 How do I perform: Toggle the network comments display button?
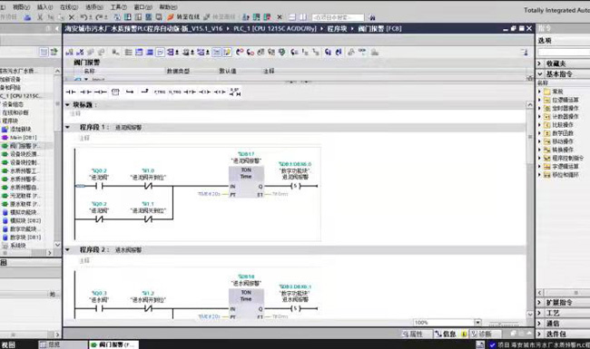pos(217,53)
